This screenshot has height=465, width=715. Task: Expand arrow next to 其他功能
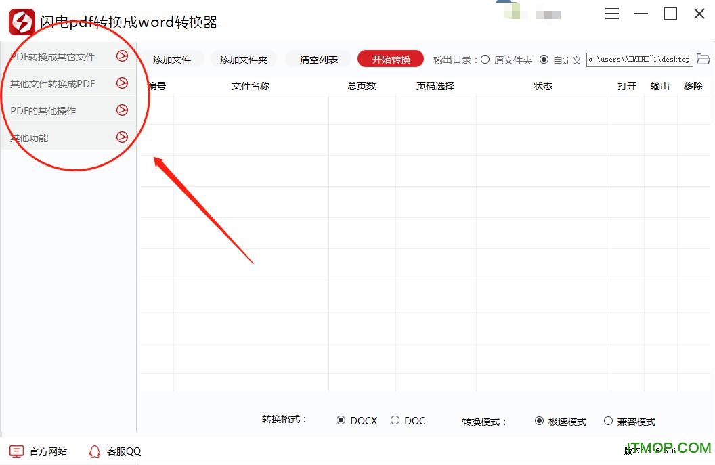point(122,137)
